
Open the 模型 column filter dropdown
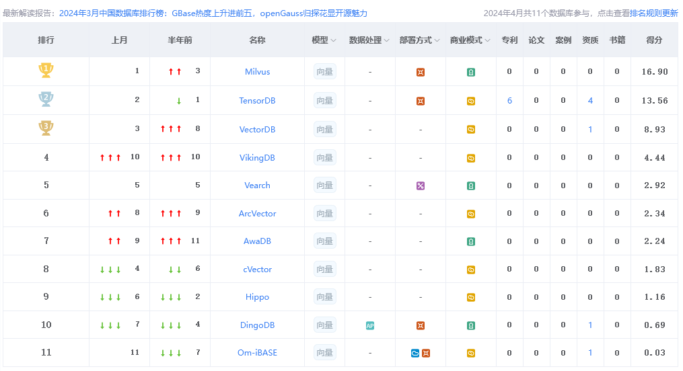[x=333, y=40]
